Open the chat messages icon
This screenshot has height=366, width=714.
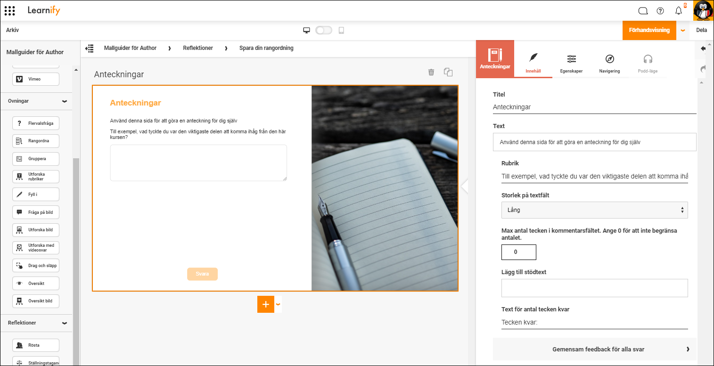pos(643,11)
